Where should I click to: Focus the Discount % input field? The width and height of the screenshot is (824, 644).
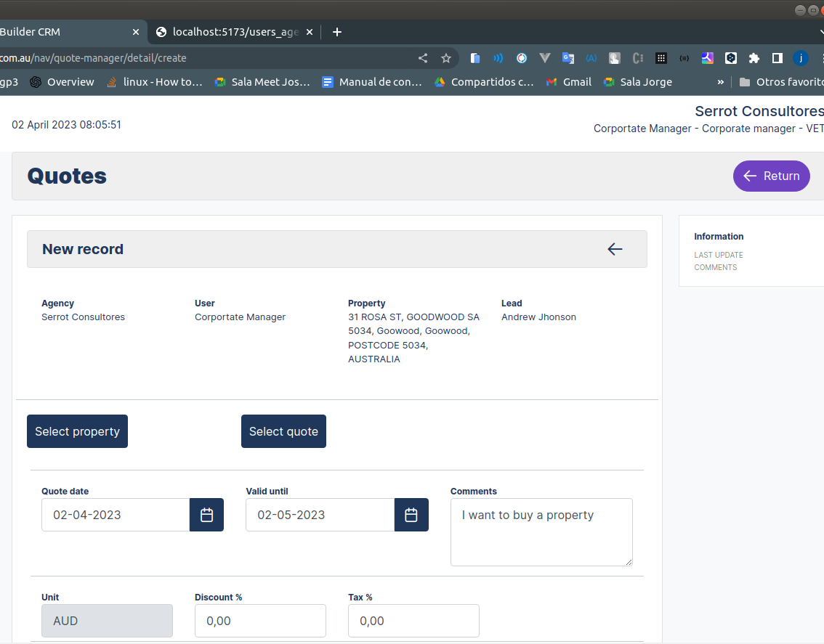pyautogui.click(x=260, y=621)
